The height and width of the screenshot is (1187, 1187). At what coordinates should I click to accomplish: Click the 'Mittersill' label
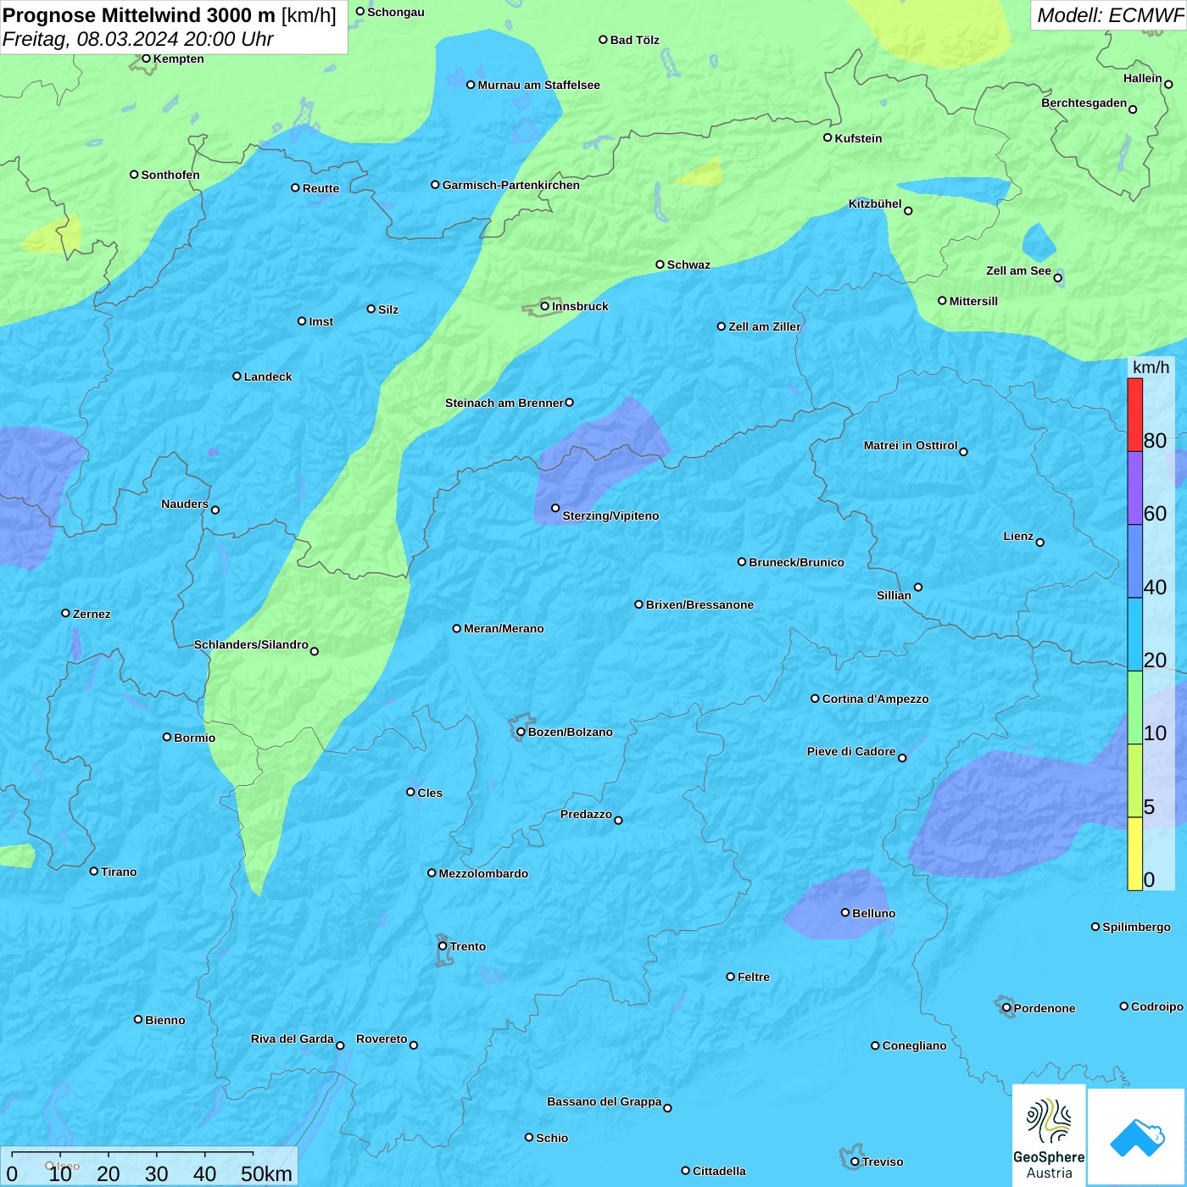click(973, 301)
